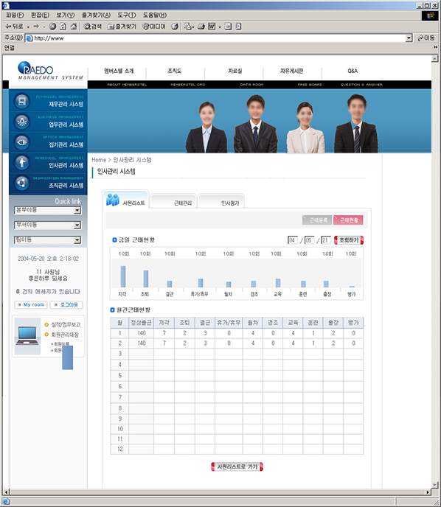Open the 검색 (Search) toolbar button
441x507 pixels.
point(93,27)
